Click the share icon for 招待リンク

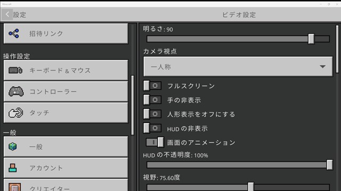(x=14, y=33)
